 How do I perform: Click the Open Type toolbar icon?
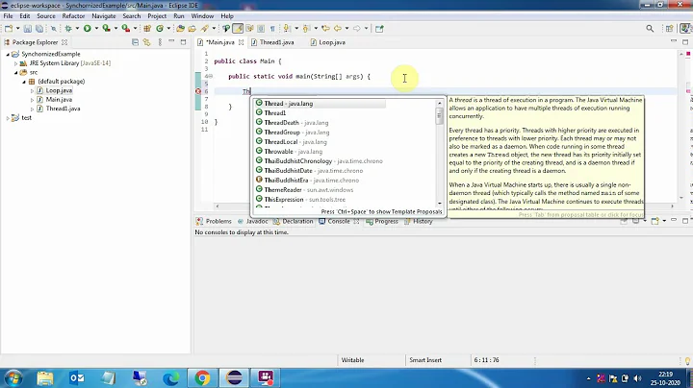coord(180,29)
